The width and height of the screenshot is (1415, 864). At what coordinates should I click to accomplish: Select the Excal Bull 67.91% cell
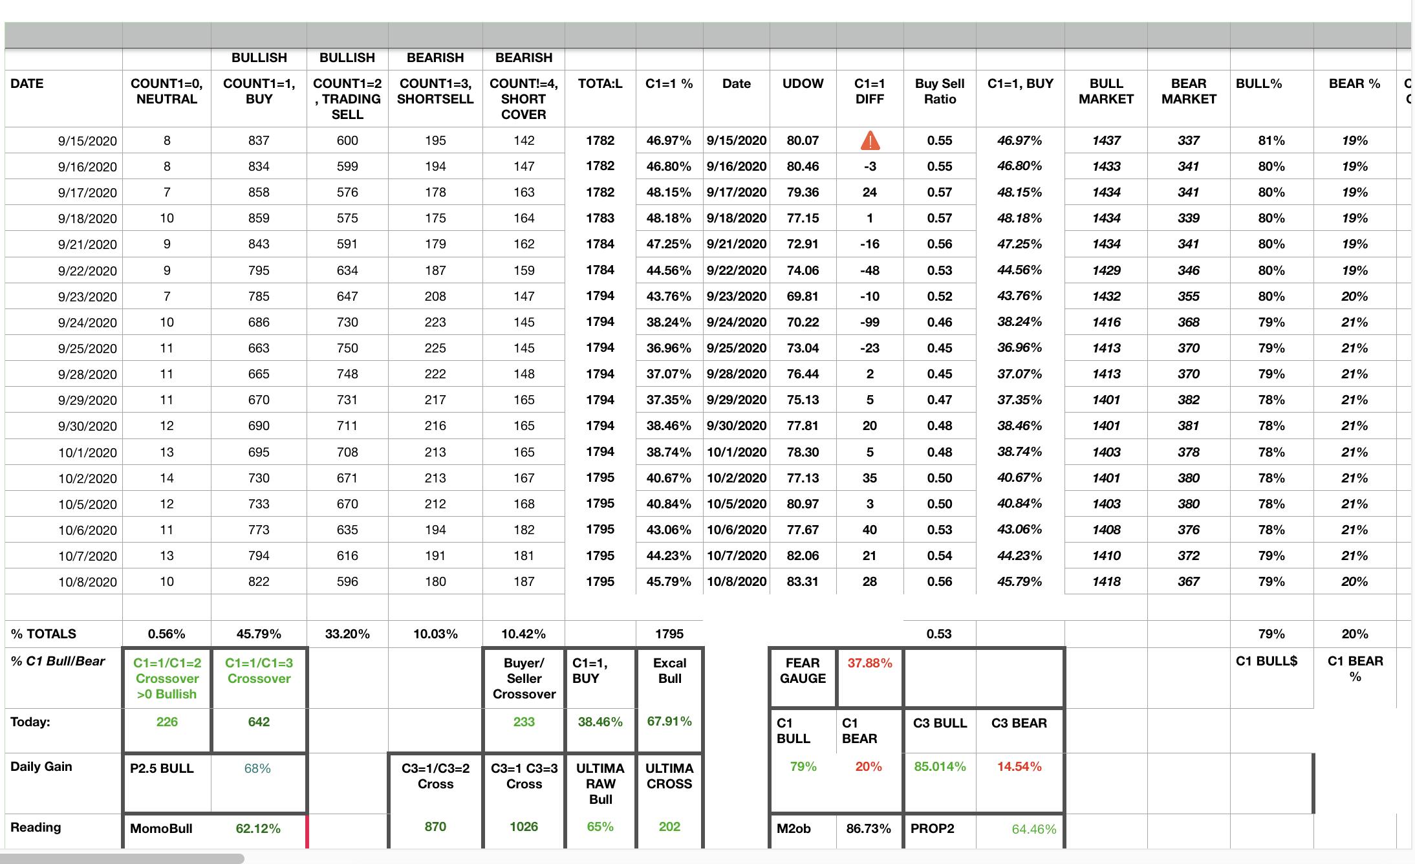click(669, 721)
